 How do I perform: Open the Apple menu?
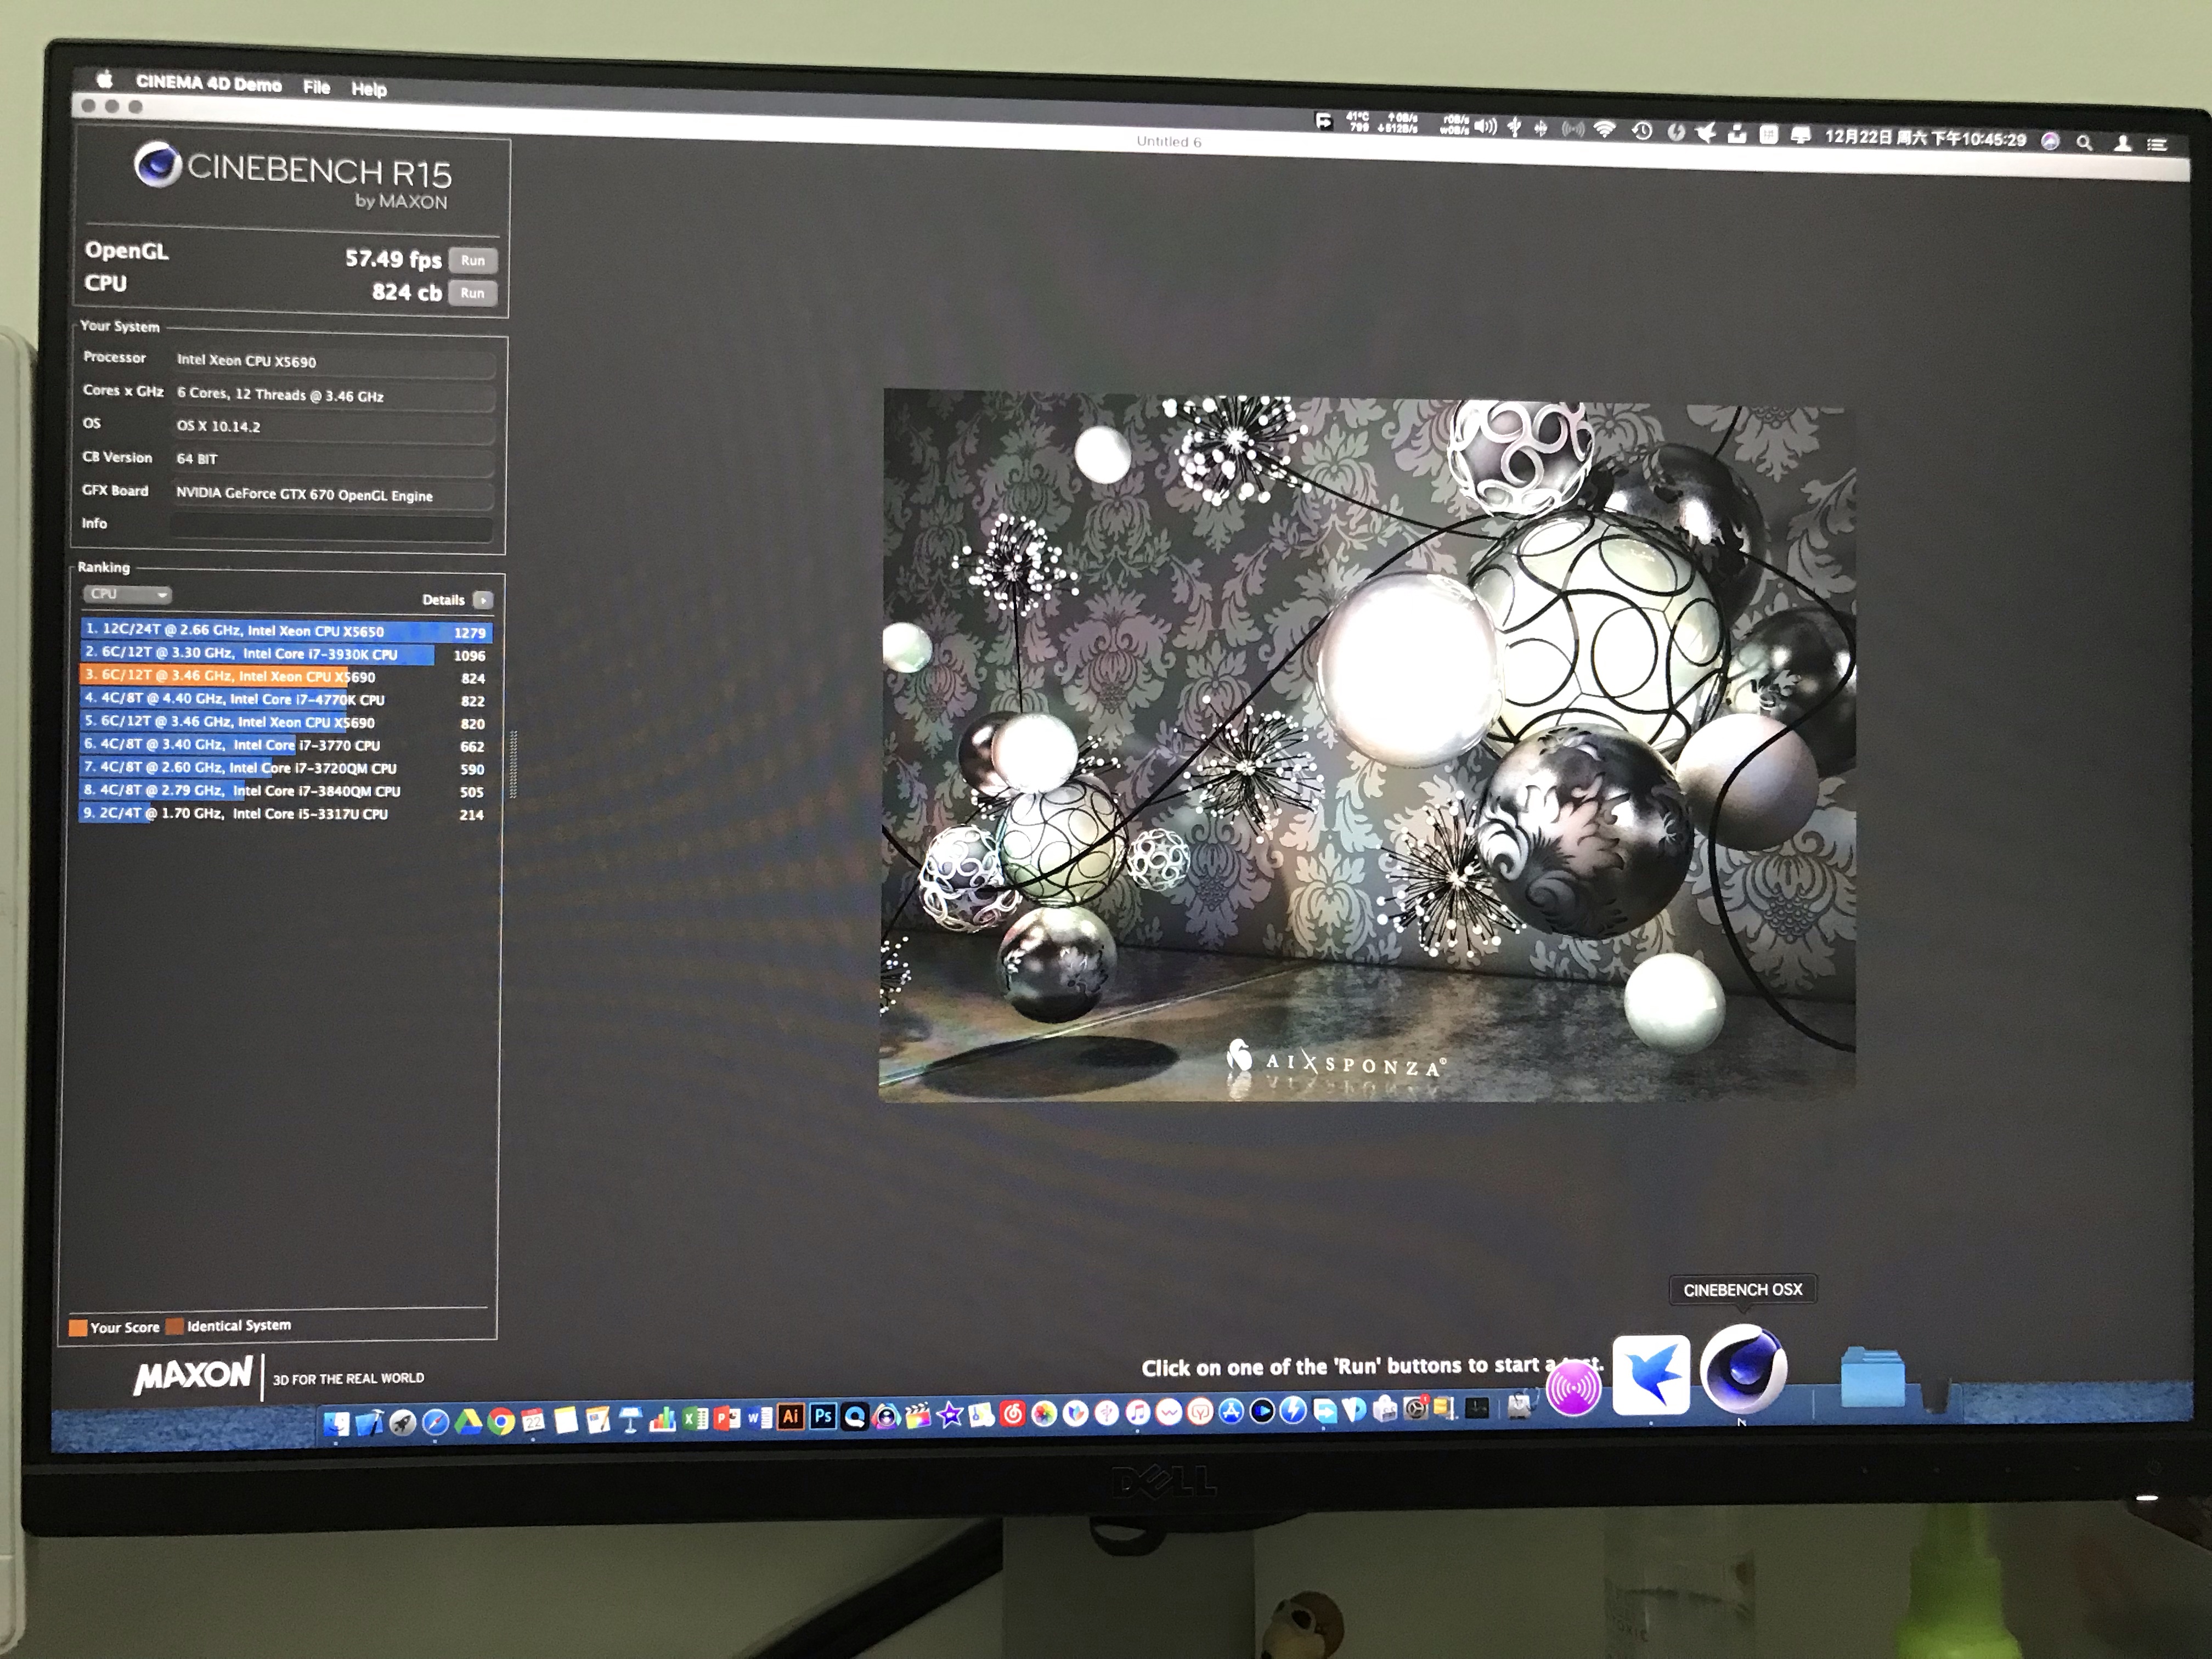104,79
